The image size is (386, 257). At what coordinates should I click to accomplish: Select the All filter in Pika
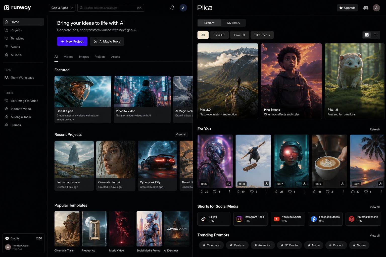click(203, 35)
